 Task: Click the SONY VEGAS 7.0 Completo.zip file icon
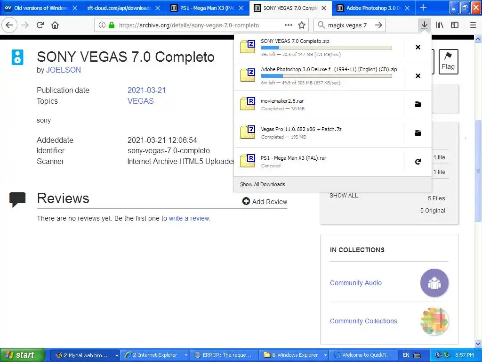coord(248,47)
